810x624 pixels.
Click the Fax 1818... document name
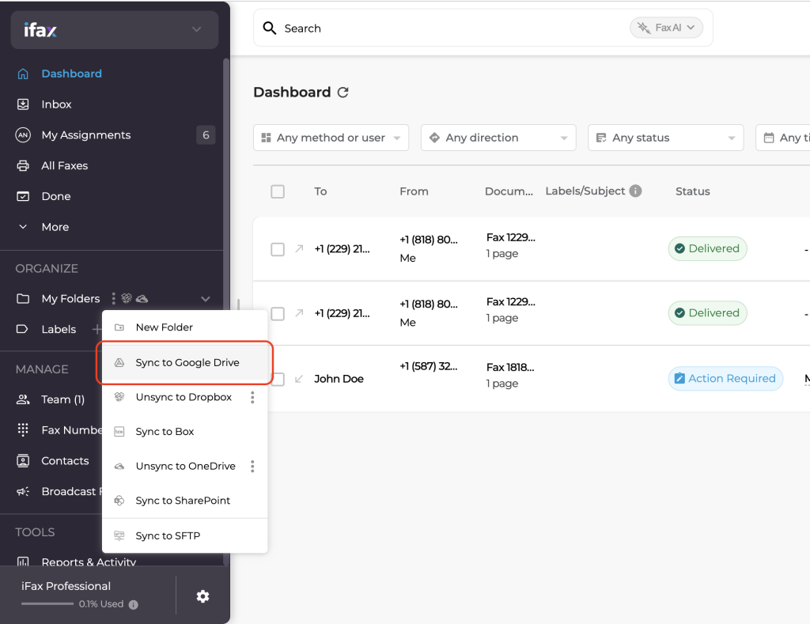tap(510, 367)
